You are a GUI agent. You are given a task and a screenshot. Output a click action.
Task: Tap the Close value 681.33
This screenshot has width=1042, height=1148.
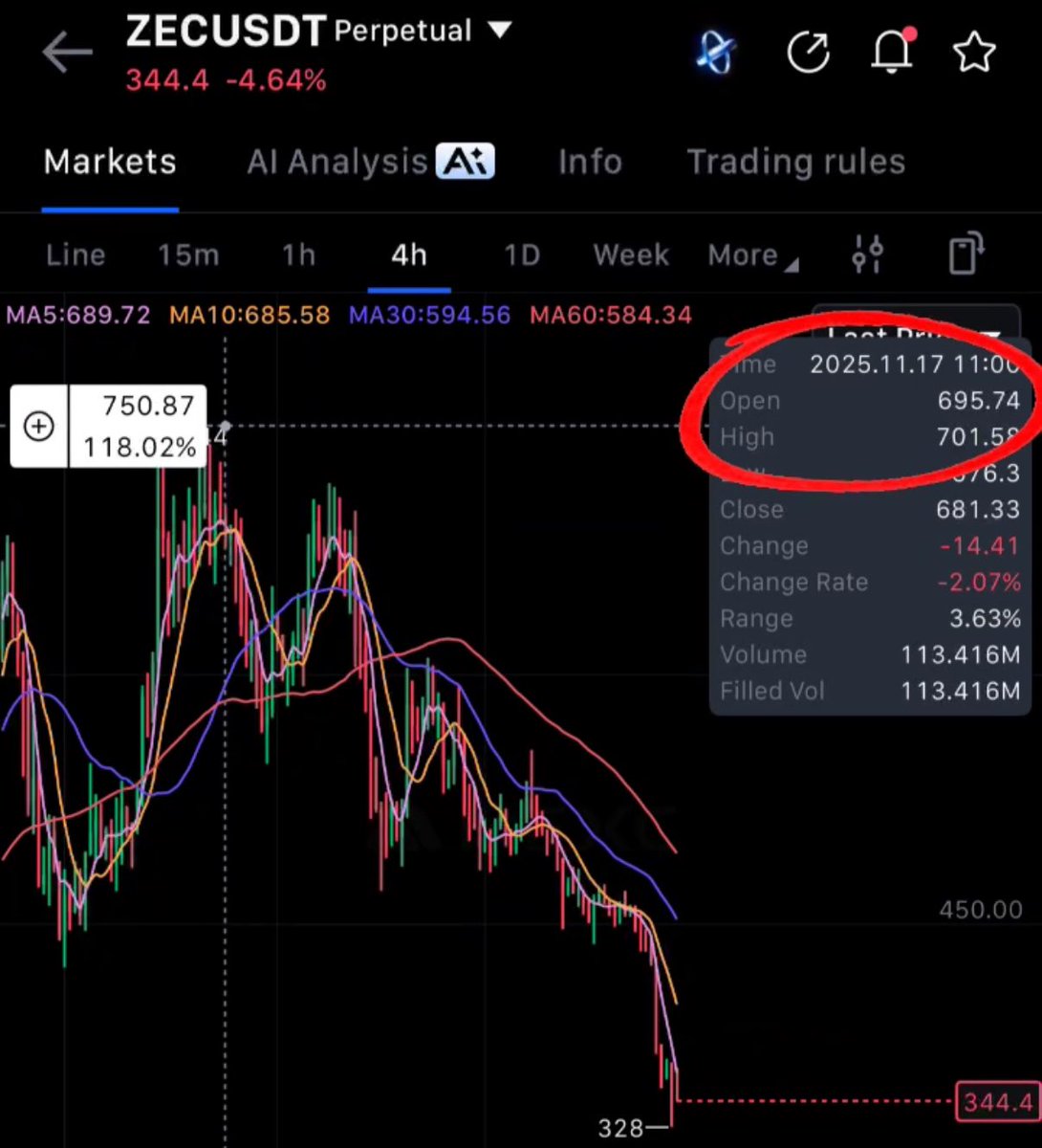point(978,510)
